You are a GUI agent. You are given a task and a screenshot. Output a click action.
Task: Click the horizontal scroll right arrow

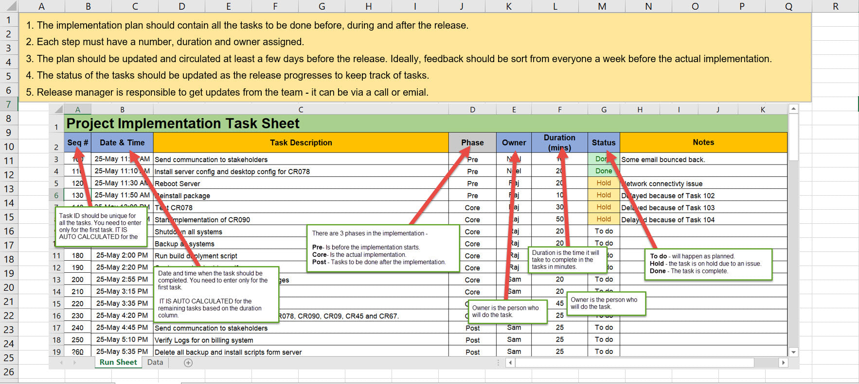[783, 363]
